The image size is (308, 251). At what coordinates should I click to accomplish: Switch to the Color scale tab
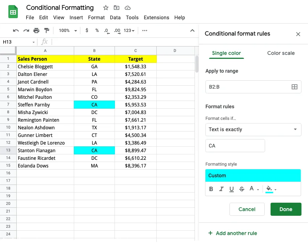click(280, 53)
